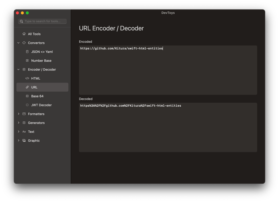Collapse the Encoder / Decoder chevron

point(18,69)
